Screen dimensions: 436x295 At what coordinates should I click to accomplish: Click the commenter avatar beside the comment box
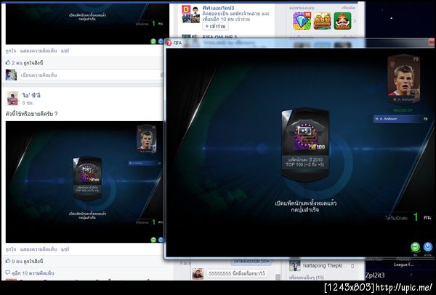coord(11,75)
